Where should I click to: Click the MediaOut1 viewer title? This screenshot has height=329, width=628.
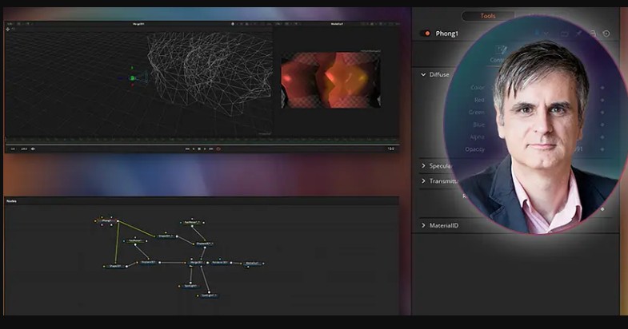pos(337,24)
